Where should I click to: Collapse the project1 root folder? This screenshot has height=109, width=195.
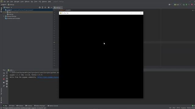(x=4, y=10)
